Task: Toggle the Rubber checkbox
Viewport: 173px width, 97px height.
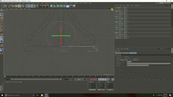Action: click(129, 58)
